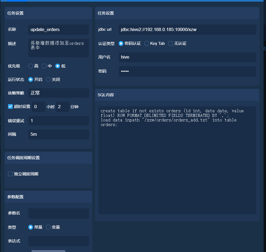The width and height of the screenshot is (266, 252).
Task: Click the masked 密码 password field
Action: 187,71
